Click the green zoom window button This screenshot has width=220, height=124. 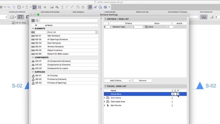click(38, 14)
